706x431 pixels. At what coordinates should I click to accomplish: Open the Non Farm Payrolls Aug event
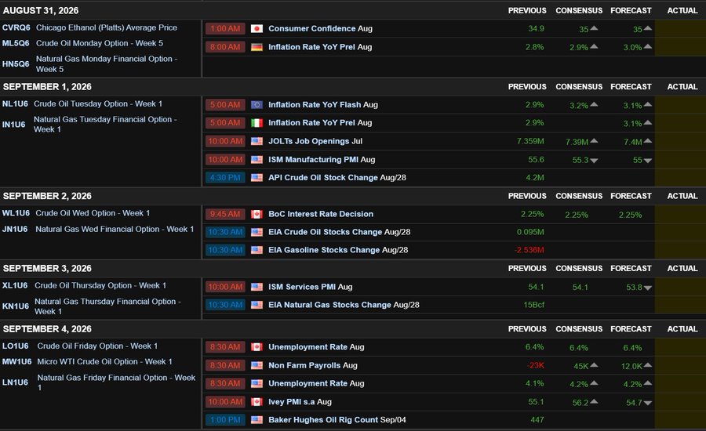(313, 366)
